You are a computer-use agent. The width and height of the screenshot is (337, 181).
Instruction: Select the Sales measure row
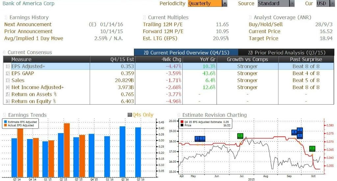pos(168,80)
